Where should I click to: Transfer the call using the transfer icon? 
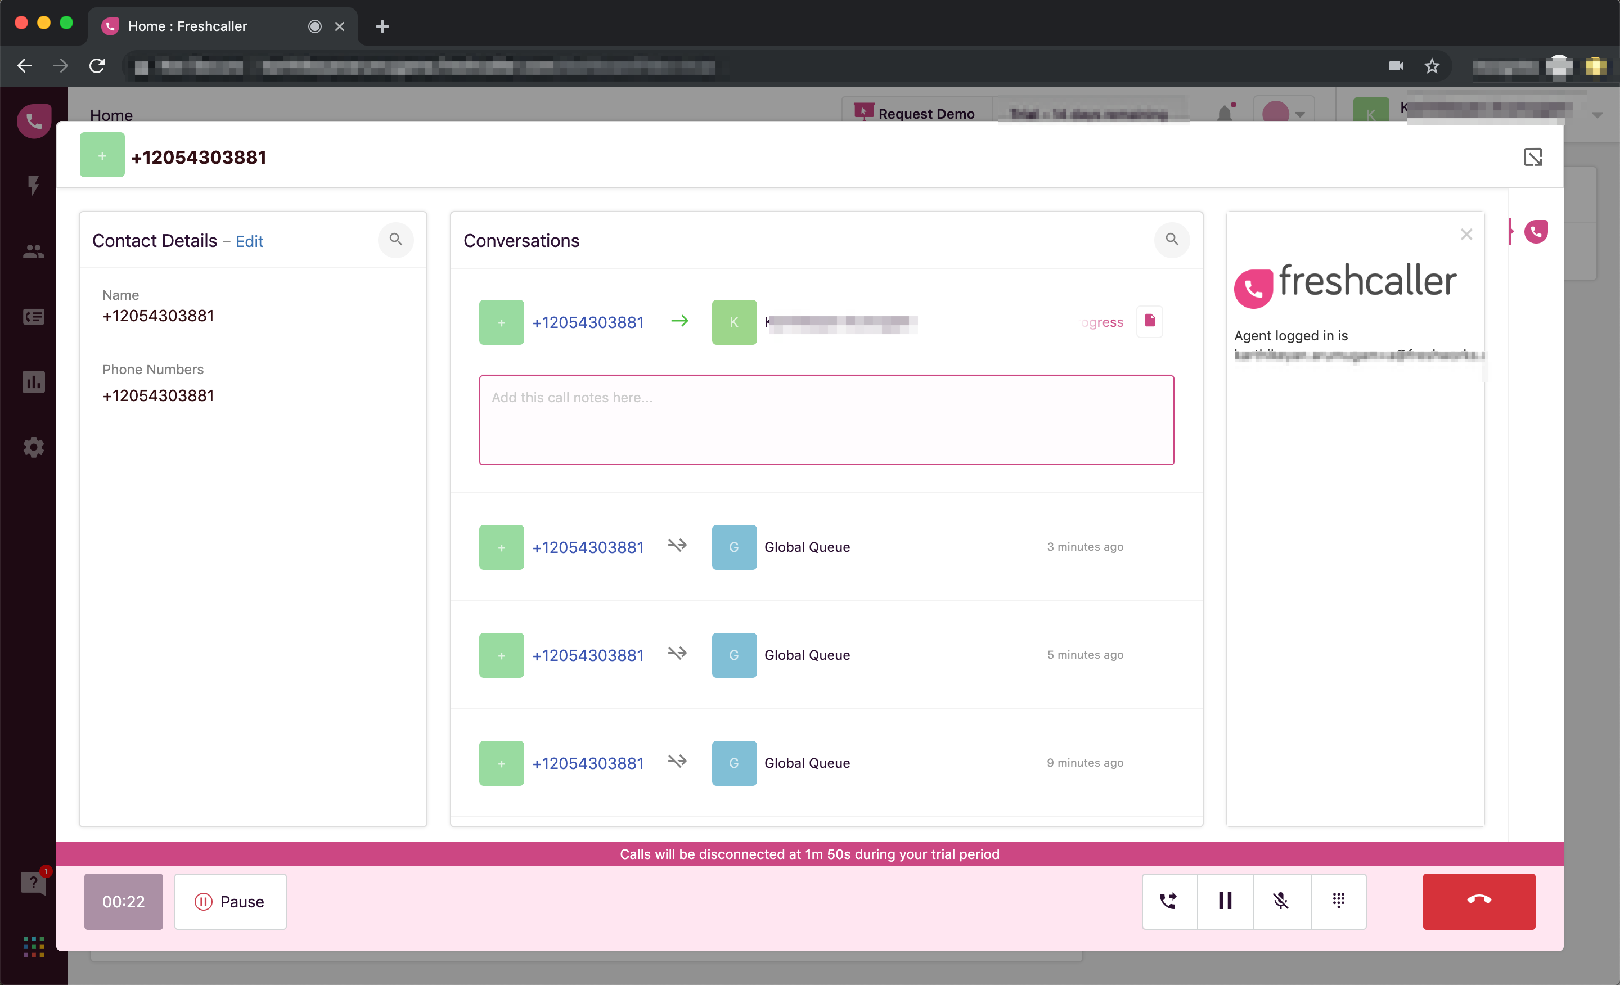1169,901
